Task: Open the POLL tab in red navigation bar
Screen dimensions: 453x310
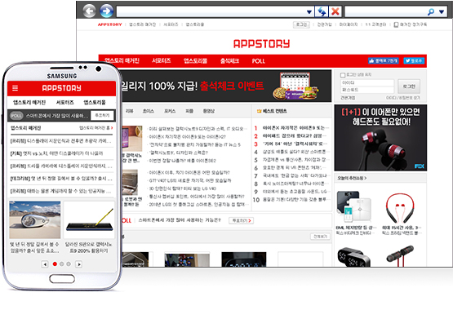Action: (x=258, y=61)
